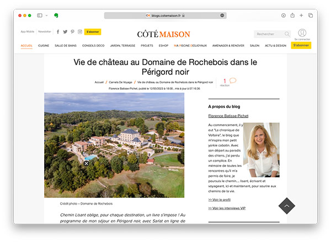Viewport: 331px width, 242px height.
Task: Open the Twitter bird icon
Action: [x=65, y=31]
